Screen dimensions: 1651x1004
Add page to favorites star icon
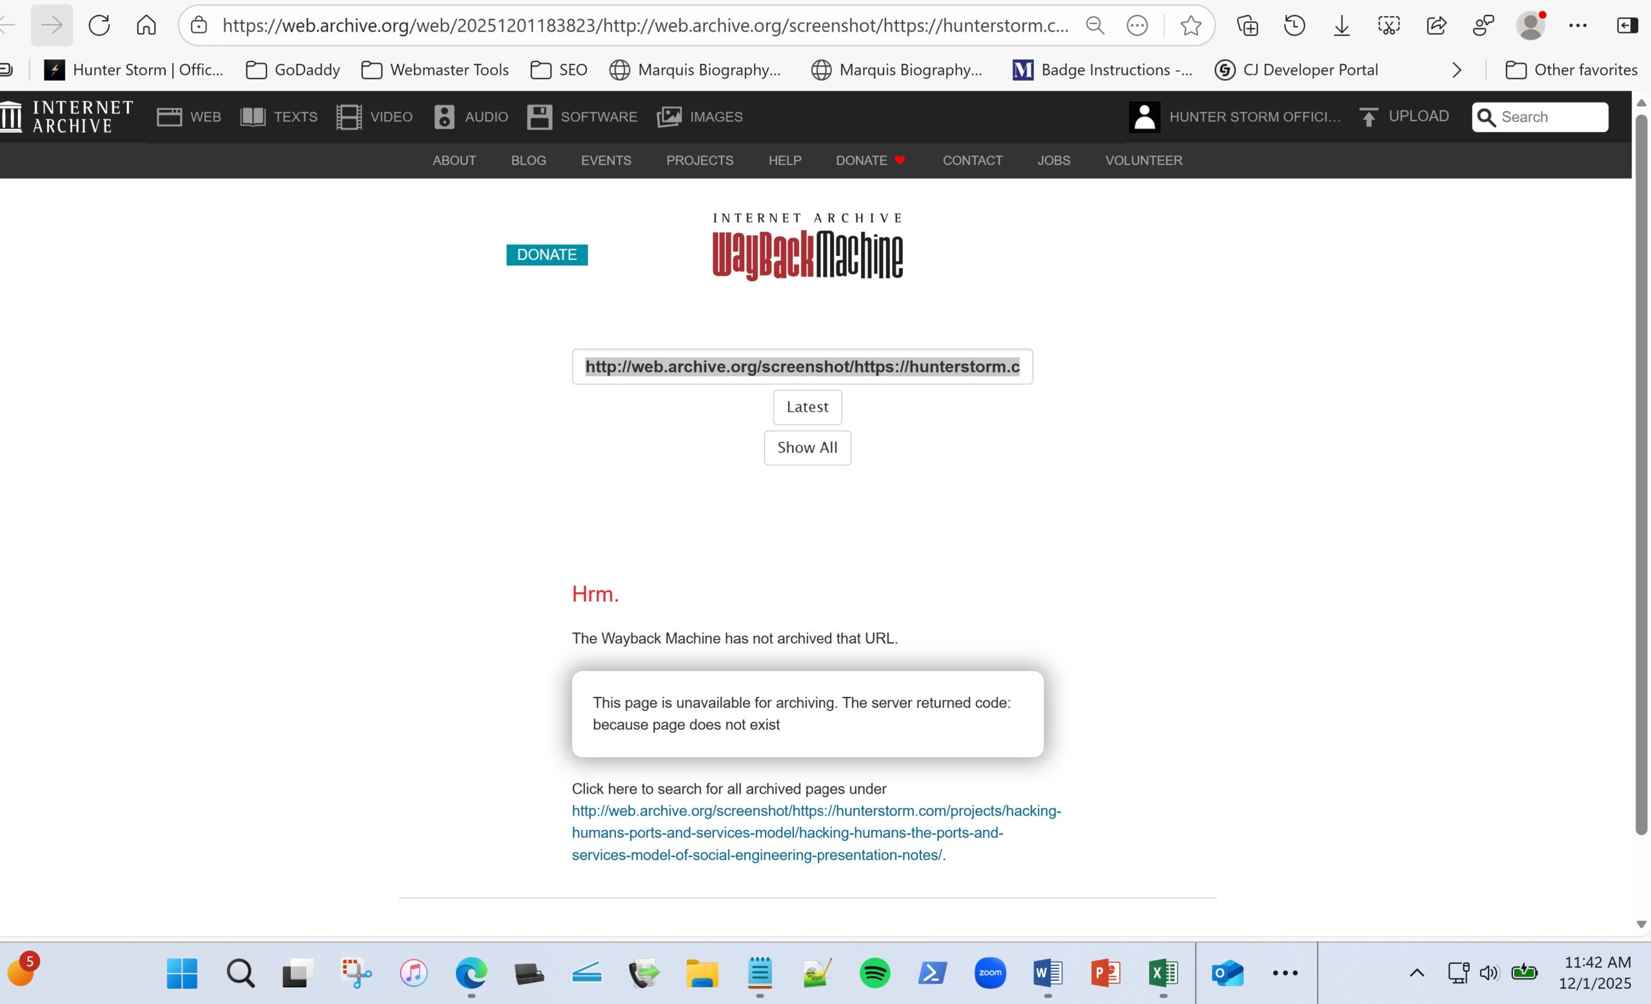pos(1190,25)
